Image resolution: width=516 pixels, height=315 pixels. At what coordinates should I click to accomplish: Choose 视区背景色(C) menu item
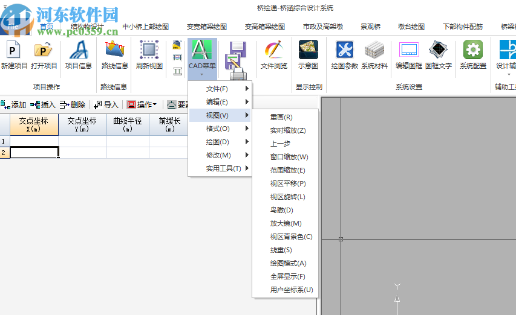point(291,237)
